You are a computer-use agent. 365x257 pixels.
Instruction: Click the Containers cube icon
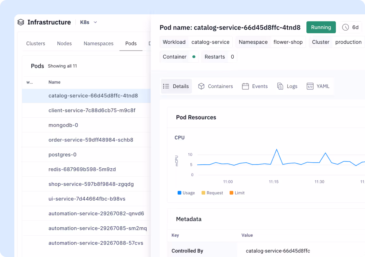(x=201, y=86)
